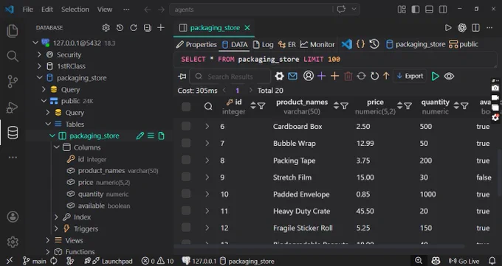502x266 pixels.
Task: Click the Search Results input field
Action: (230, 77)
